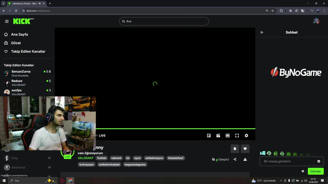Open aosfps channel in sidebar
This screenshot has width=328, height=184.
click(x=27, y=92)
